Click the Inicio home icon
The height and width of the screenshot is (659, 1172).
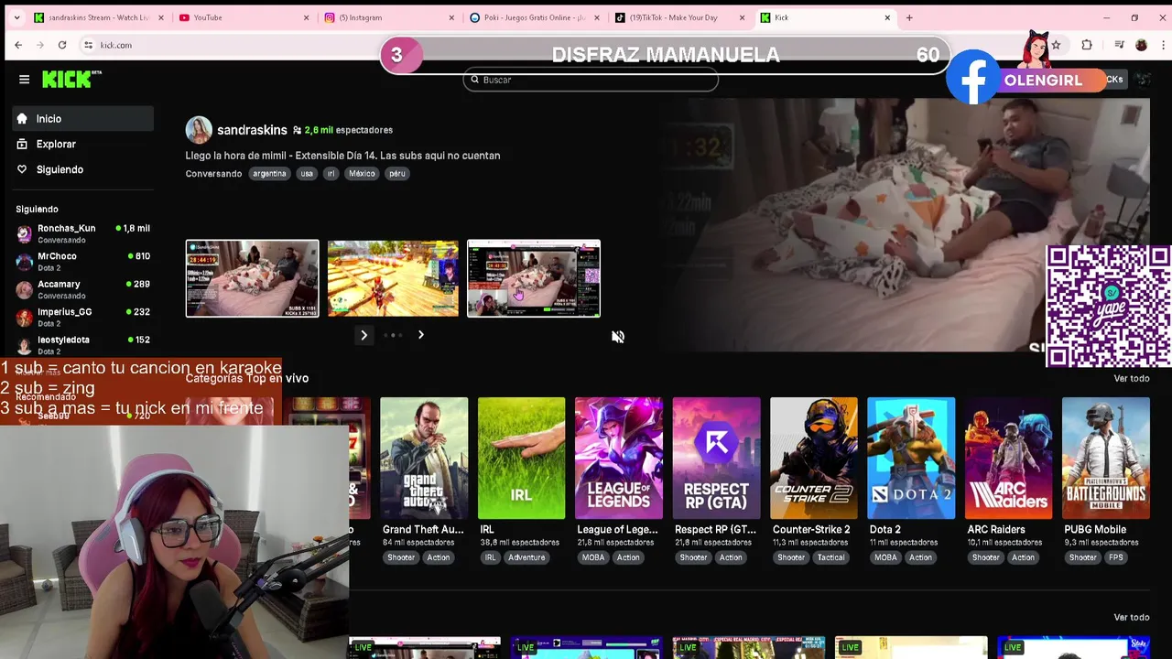pyautogui.click(x=22, y=119)
